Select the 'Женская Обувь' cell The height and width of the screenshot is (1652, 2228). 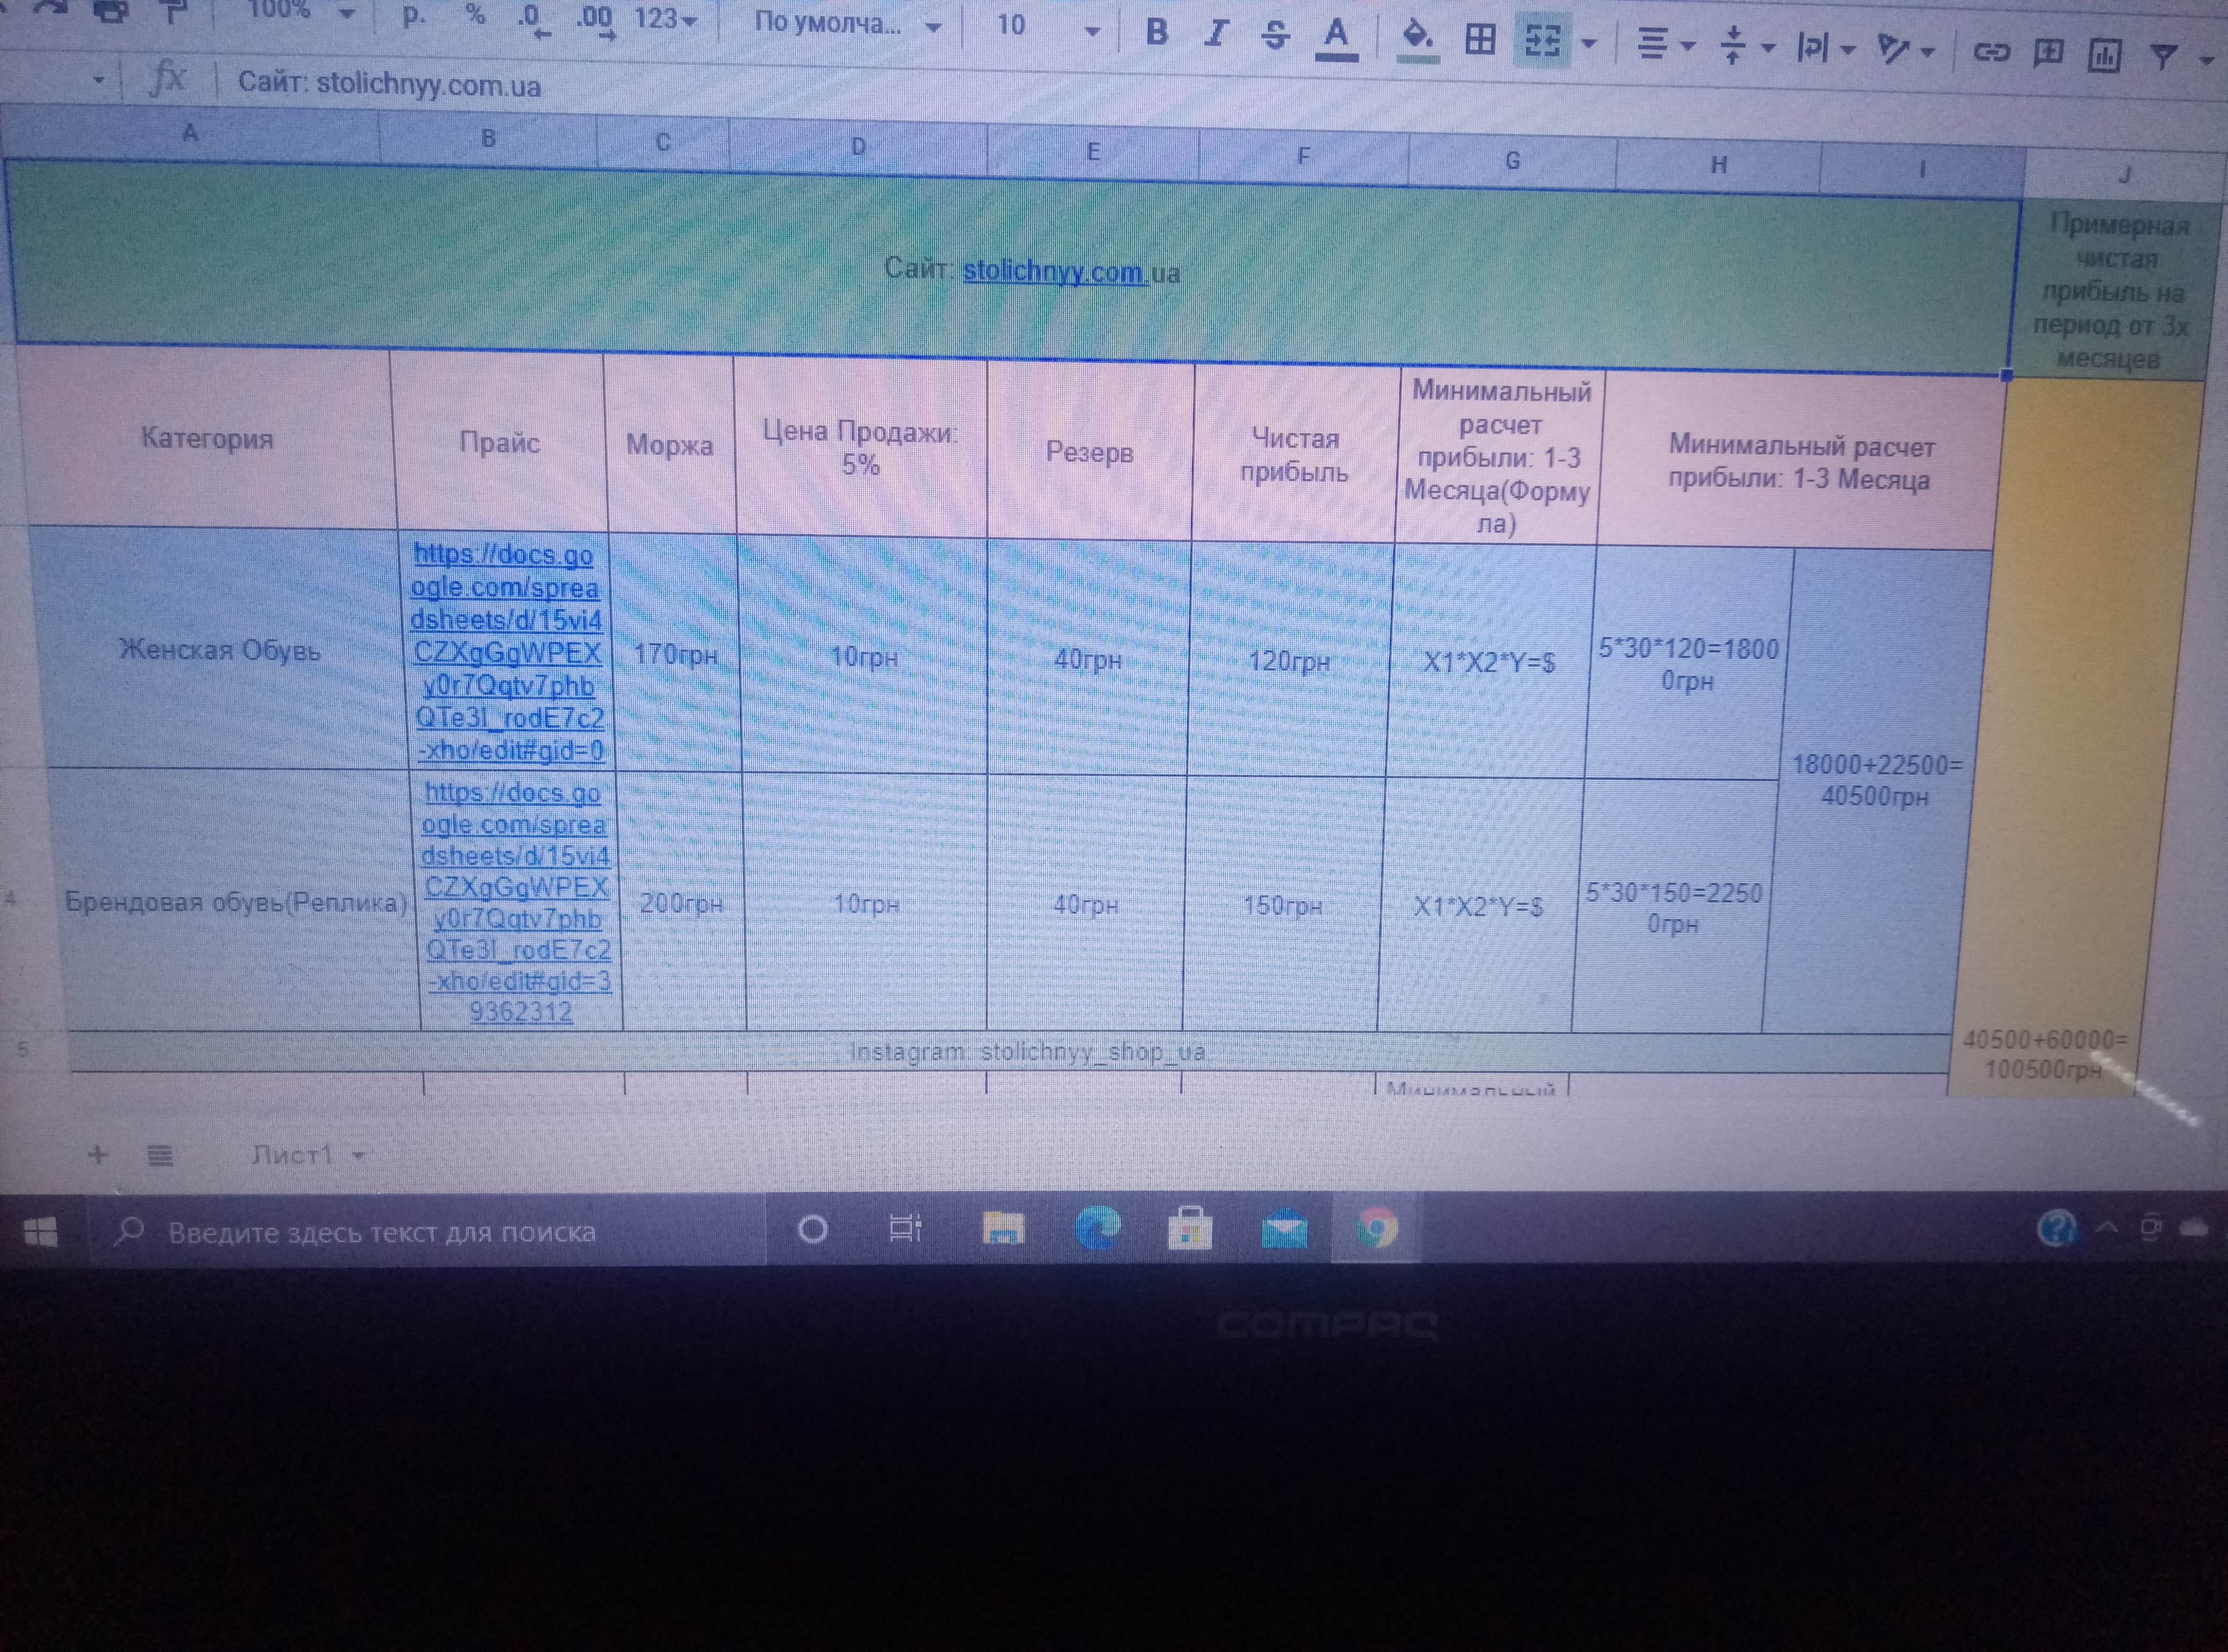point(220,650)
